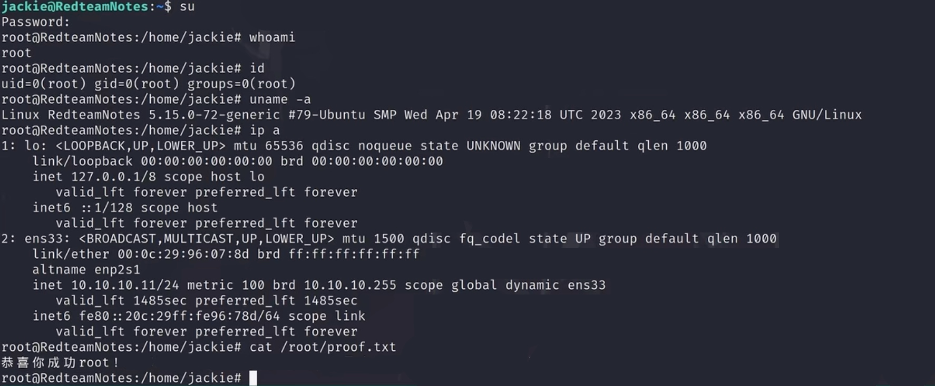
Task: Click the terminal cursor block at last prompt
Action: [x=253, y=378]
